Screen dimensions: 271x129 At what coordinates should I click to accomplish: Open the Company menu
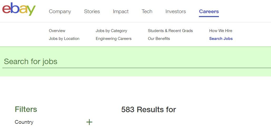[60, 12]
